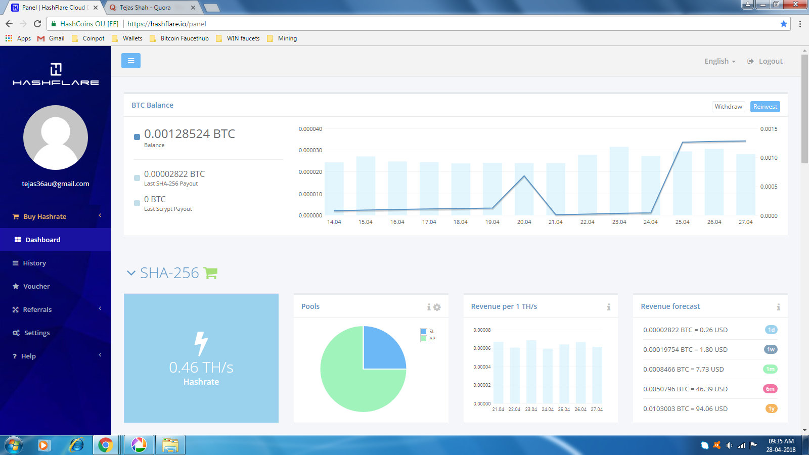This screenshot has width=809, height=455.
Task: Open Internet Explorer from taskbar
Action: coord(76,445)
